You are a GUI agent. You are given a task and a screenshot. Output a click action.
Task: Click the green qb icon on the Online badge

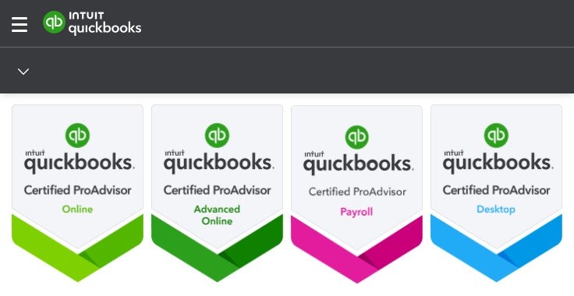coord(77,136)
